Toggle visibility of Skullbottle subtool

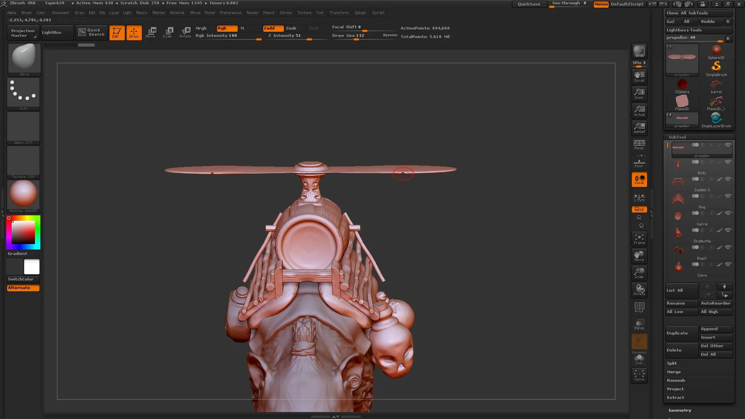coord(728,230)
